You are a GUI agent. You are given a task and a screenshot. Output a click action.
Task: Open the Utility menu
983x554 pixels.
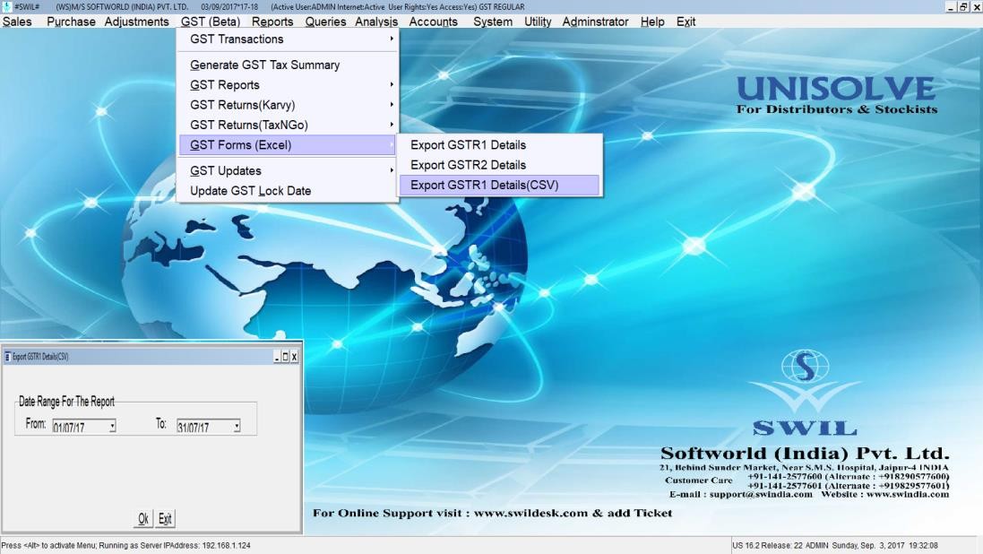click(538, 22)
